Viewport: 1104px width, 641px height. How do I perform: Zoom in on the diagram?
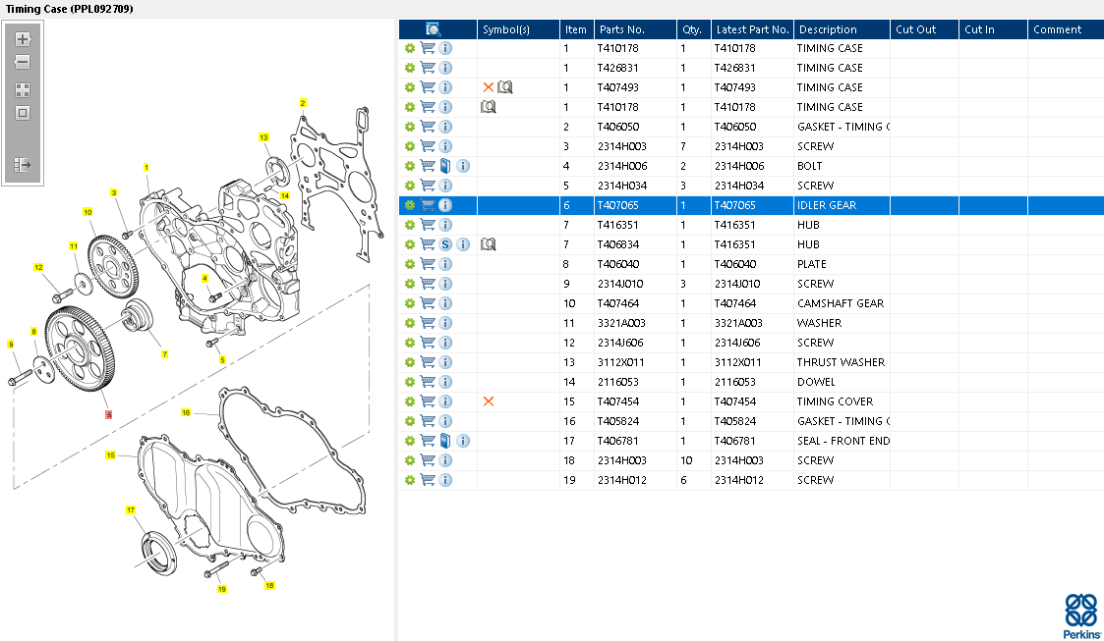point(23,39)
